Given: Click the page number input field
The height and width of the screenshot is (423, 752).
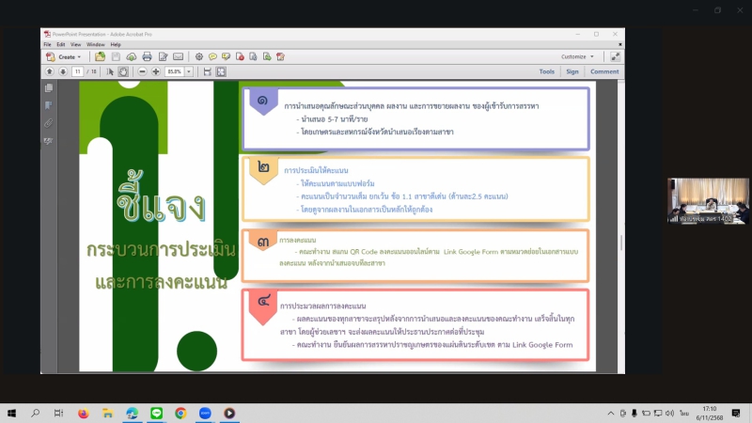Looking at the screenshot, I should (x=77, y=71).
